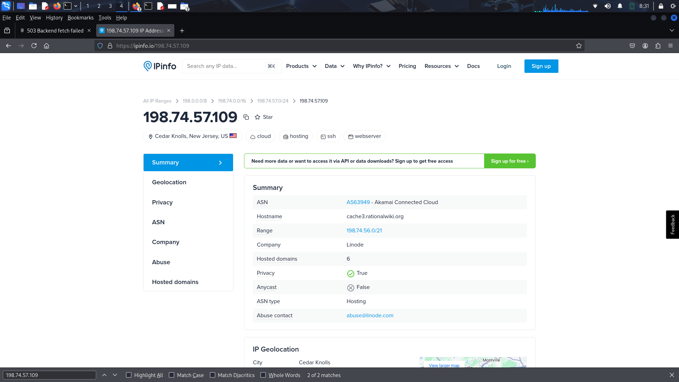Click the IPinfo logo

coord(160,66)
